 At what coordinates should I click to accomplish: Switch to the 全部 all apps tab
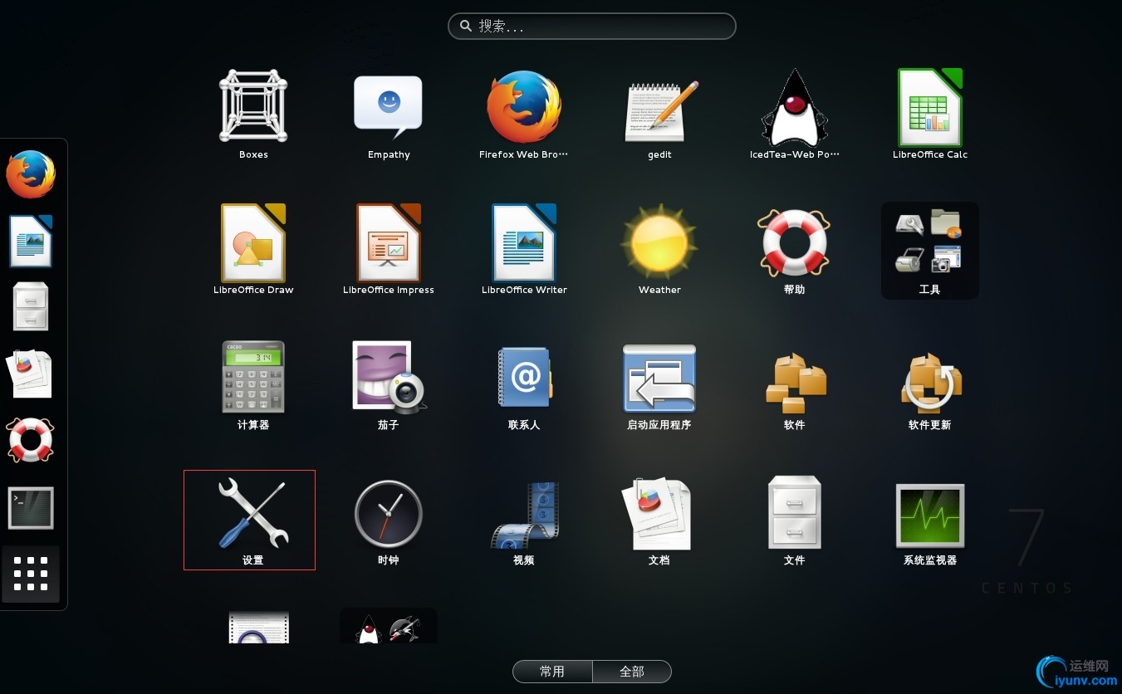[632, 672]
